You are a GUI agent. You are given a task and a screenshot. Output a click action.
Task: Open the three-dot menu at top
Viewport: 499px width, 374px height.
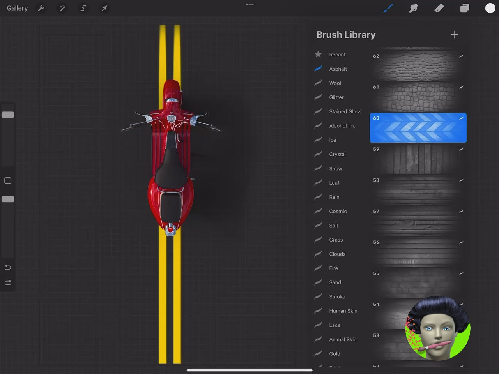pyautogui.click(x=249, y=5)
